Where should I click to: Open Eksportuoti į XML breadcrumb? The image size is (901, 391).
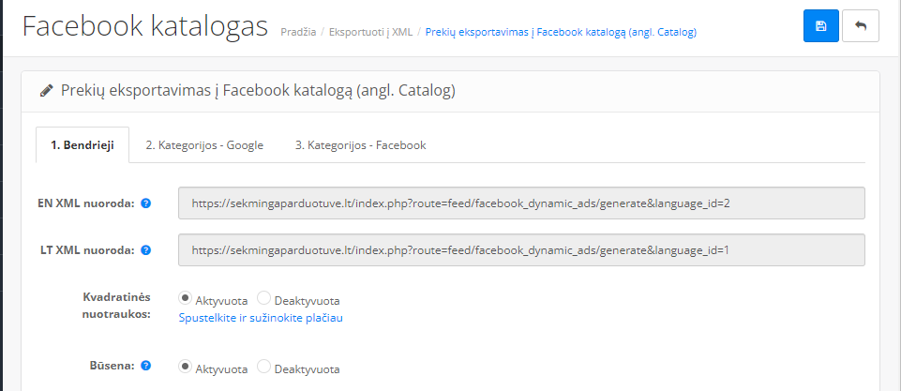(x=370, y=32)
